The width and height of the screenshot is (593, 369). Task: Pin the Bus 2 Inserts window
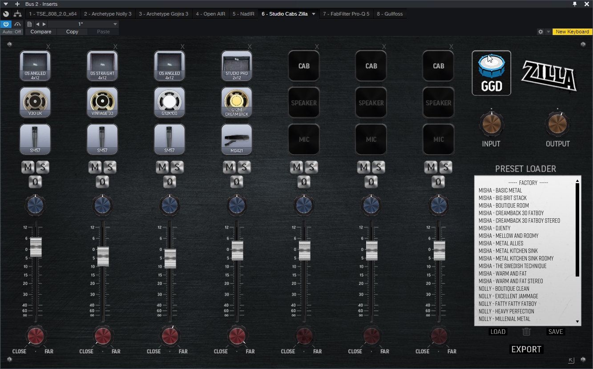575,4
